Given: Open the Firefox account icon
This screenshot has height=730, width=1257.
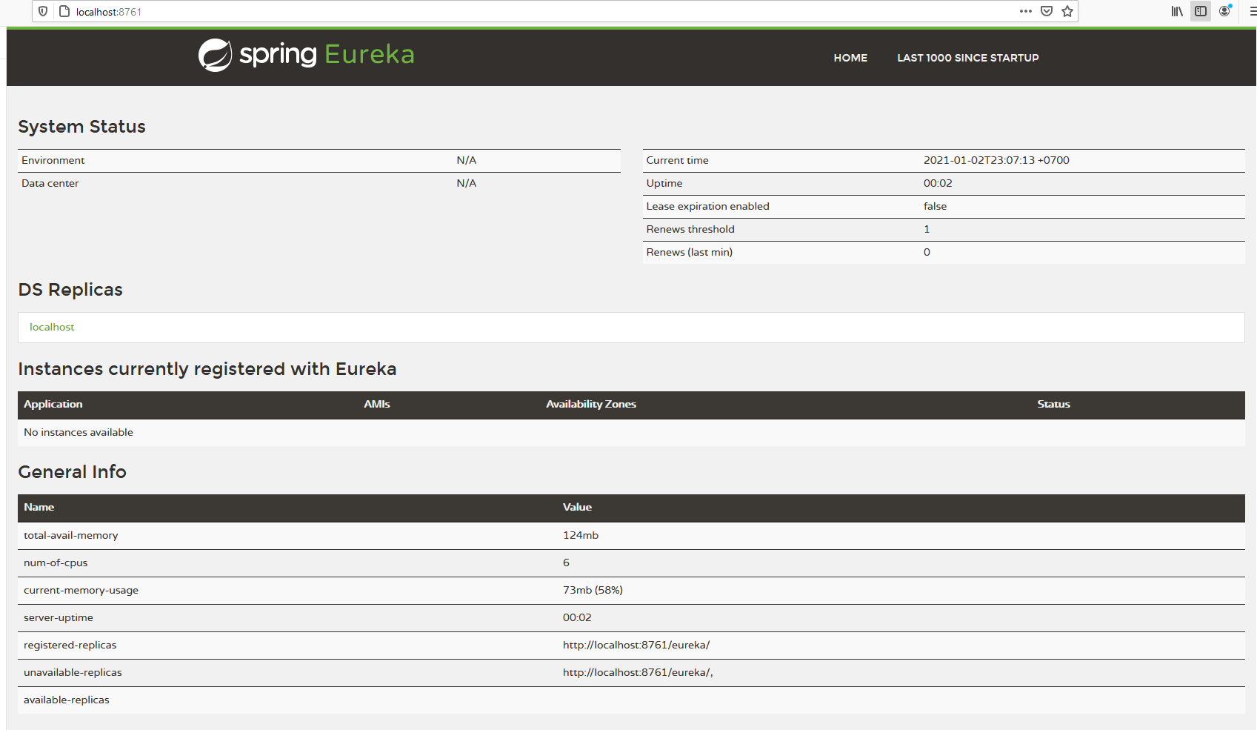Looking at the screenshot, I should click(x=1225, y=11).
